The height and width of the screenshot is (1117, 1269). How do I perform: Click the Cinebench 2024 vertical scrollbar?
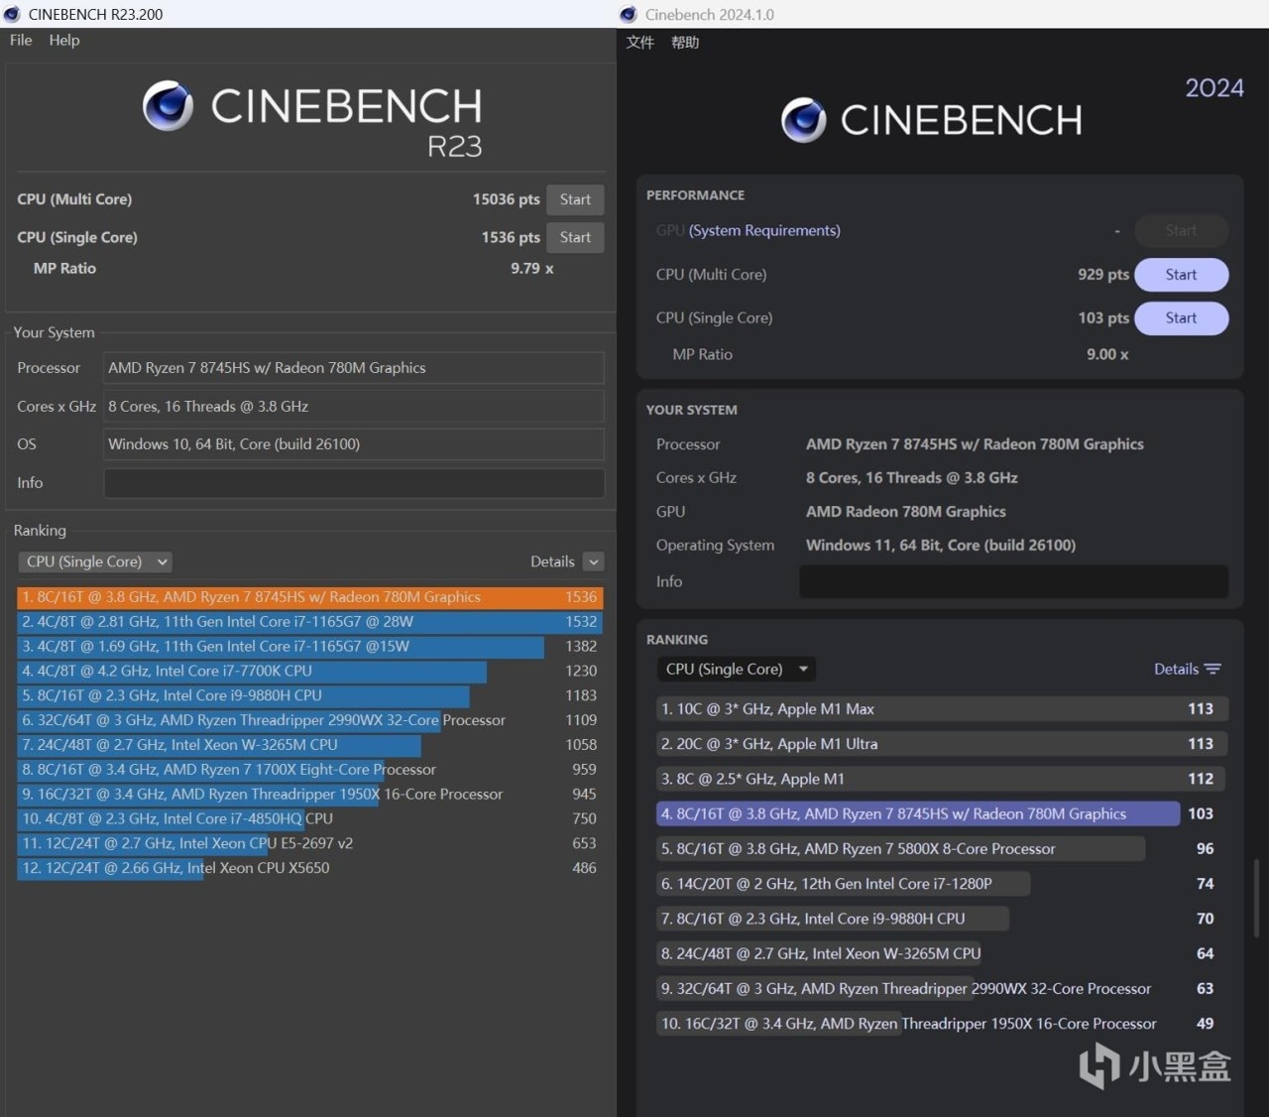point(1257,898)
